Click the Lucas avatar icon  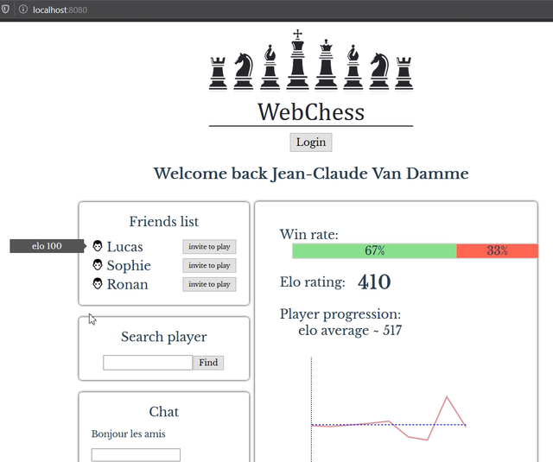pyautogui.click(x=98, y=246)
